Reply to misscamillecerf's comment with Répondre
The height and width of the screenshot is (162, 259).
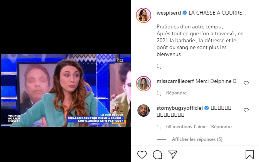[x=176, y=93]
